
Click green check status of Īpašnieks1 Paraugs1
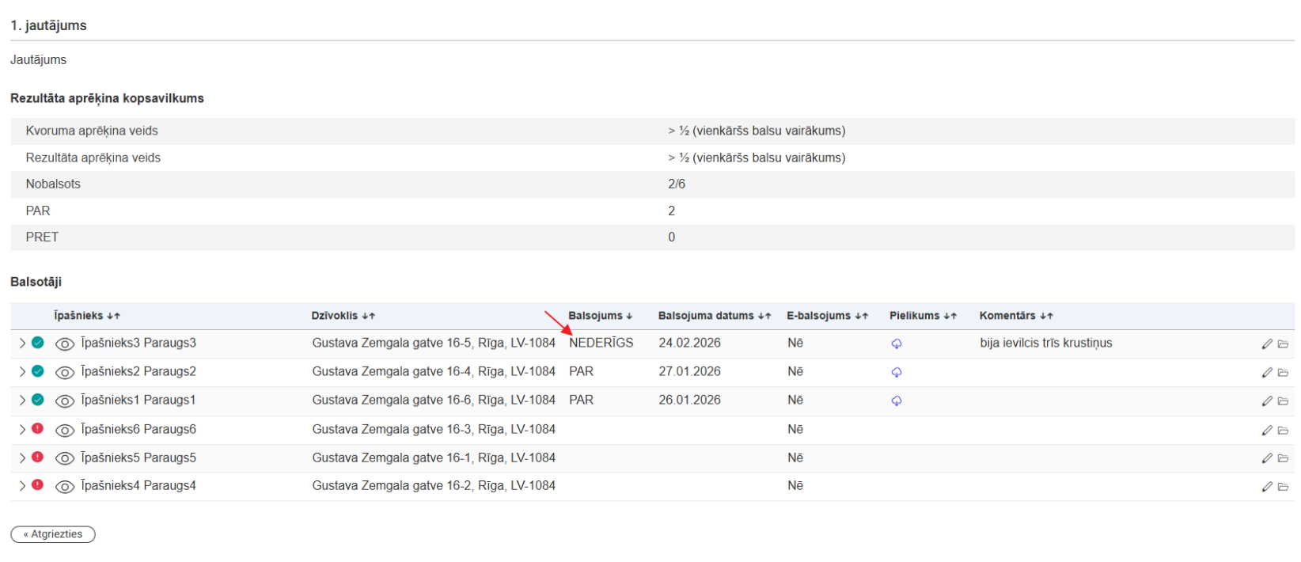37,400
